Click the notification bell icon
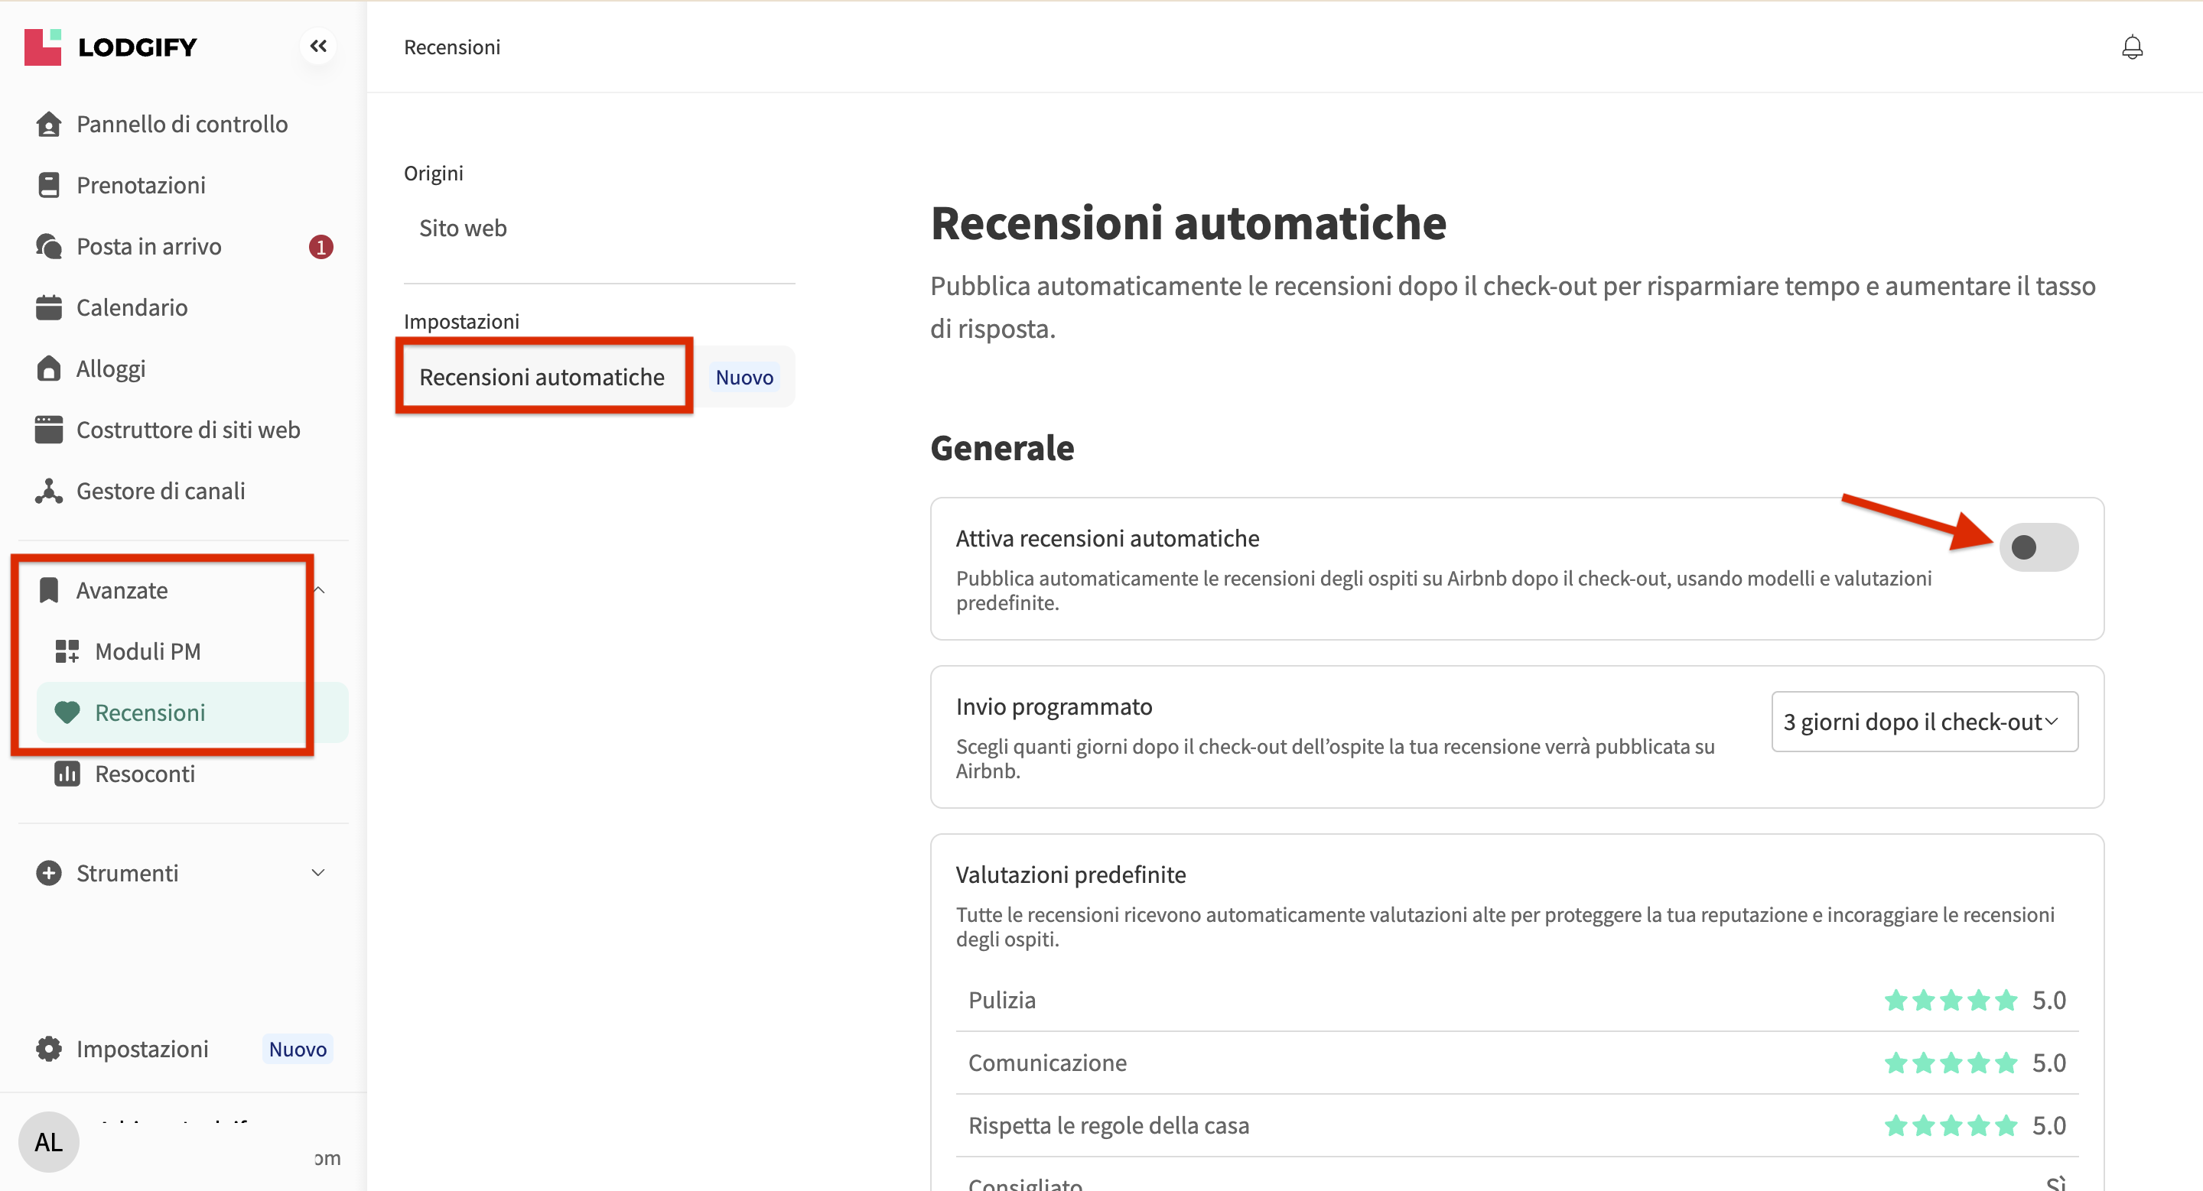 [2131, 47]
